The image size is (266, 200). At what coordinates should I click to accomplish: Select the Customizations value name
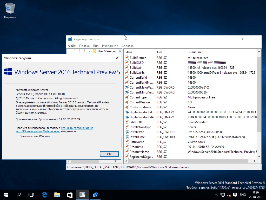[140, 107]
